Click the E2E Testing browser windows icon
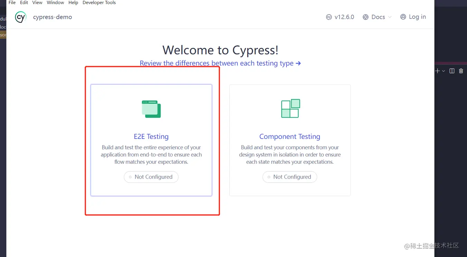Screen dimensions: 467x257 (x=151, y=109)
